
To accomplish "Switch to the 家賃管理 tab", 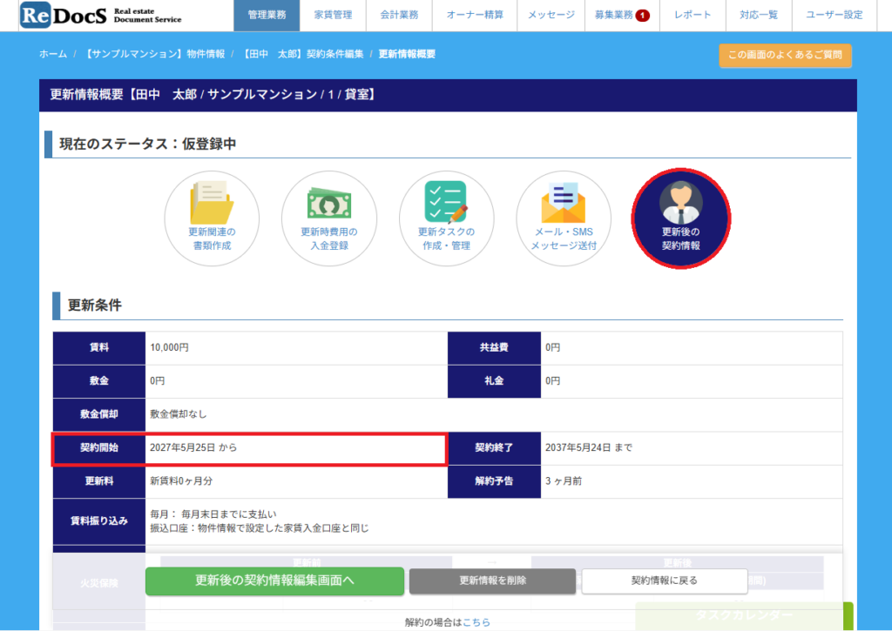I will pyautogui.click(x=334, y=16).
